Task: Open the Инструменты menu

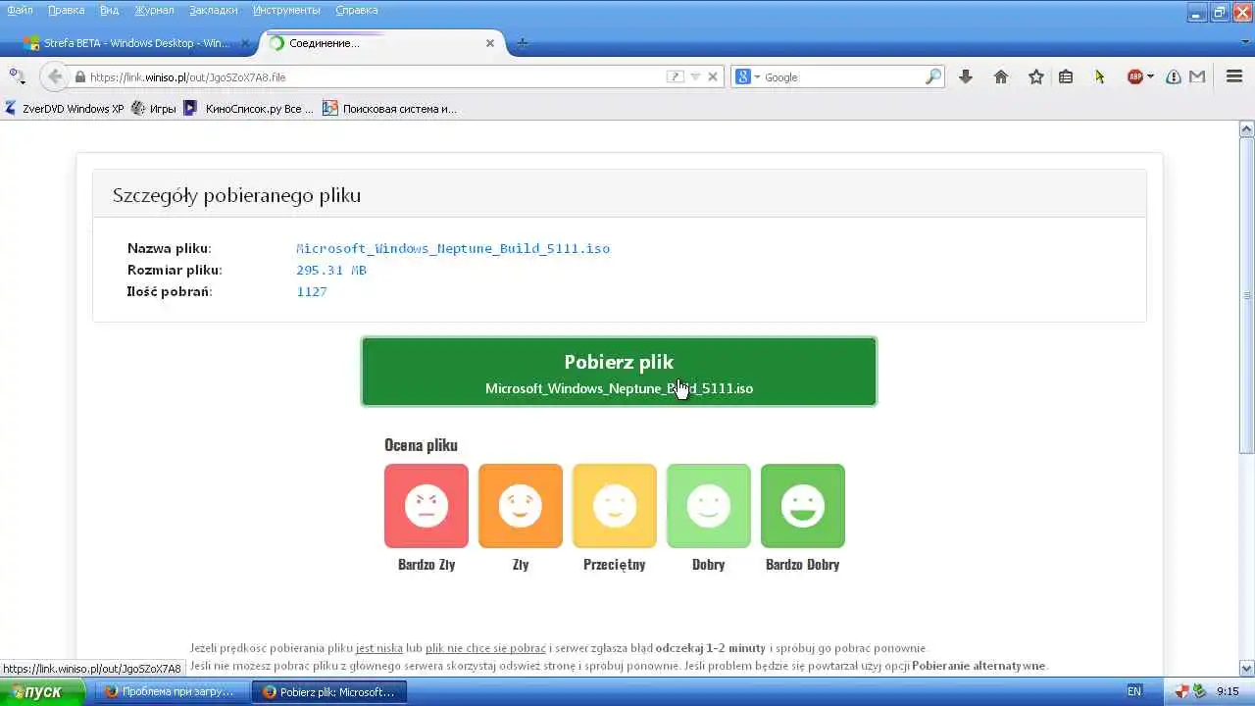Action: 286,10
